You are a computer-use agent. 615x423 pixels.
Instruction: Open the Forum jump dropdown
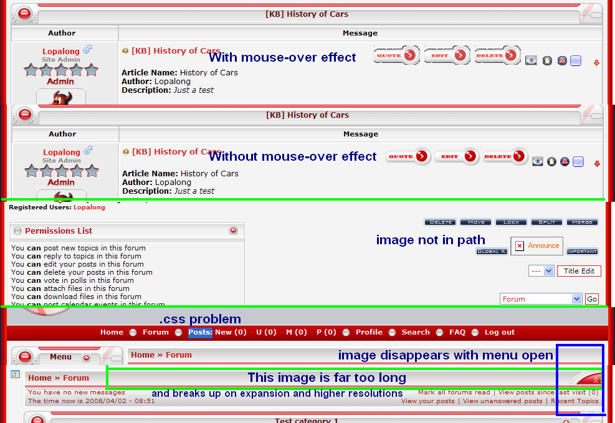(541, 299)
